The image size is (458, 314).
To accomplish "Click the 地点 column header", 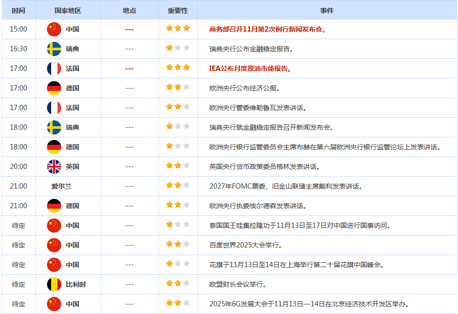I will tap(129, 11).
